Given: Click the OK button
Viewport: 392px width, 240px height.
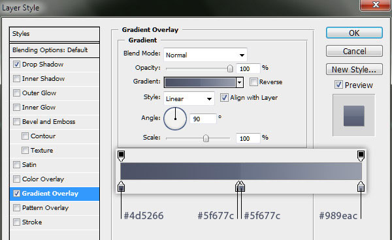Looking at the screenshot, I should coord(354,33).
